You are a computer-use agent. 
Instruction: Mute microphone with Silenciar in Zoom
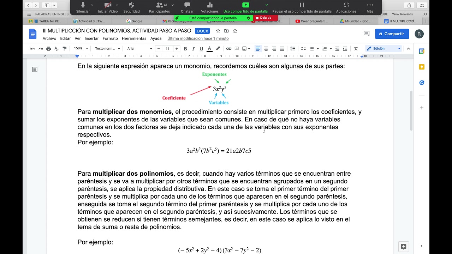coord(83,7)
